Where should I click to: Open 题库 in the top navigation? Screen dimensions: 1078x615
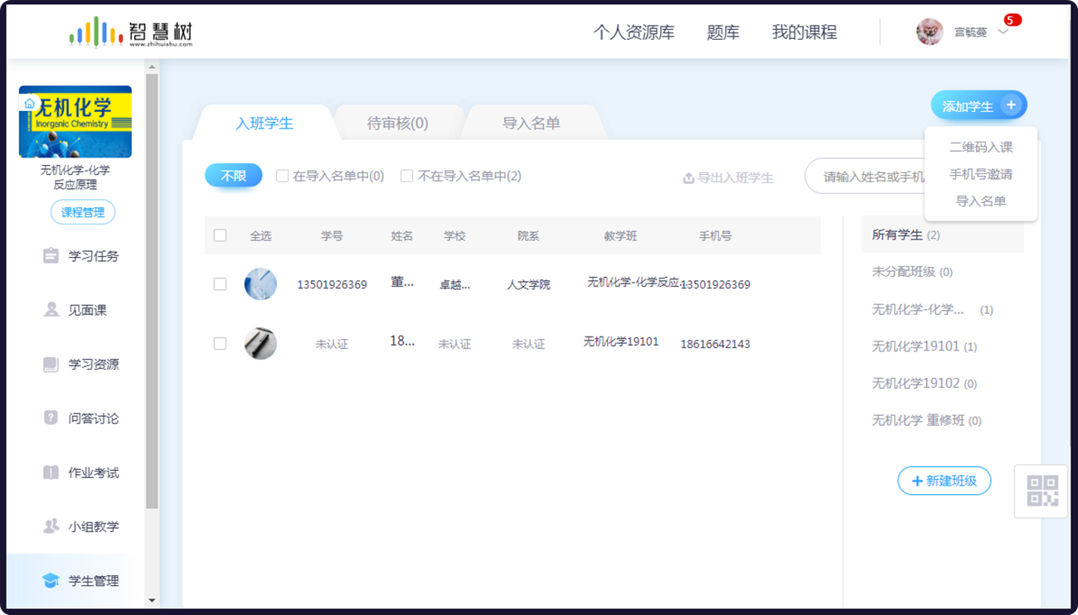point(724,31)
